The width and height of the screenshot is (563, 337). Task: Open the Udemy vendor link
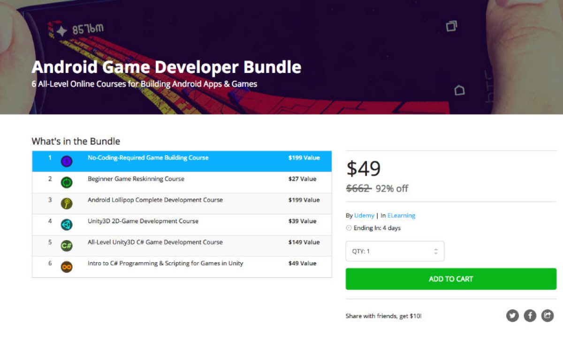[364, 216]
